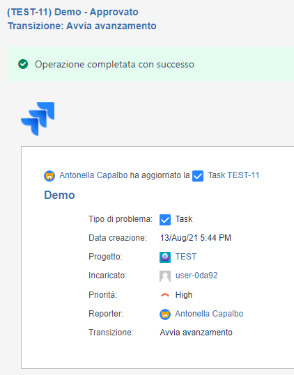Open the TEST-11 issue link
The height and width of the screenshot is (375, 294).
243,175
